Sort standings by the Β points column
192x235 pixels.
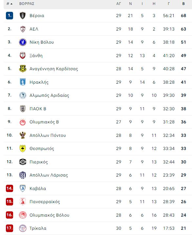(183, 4)
